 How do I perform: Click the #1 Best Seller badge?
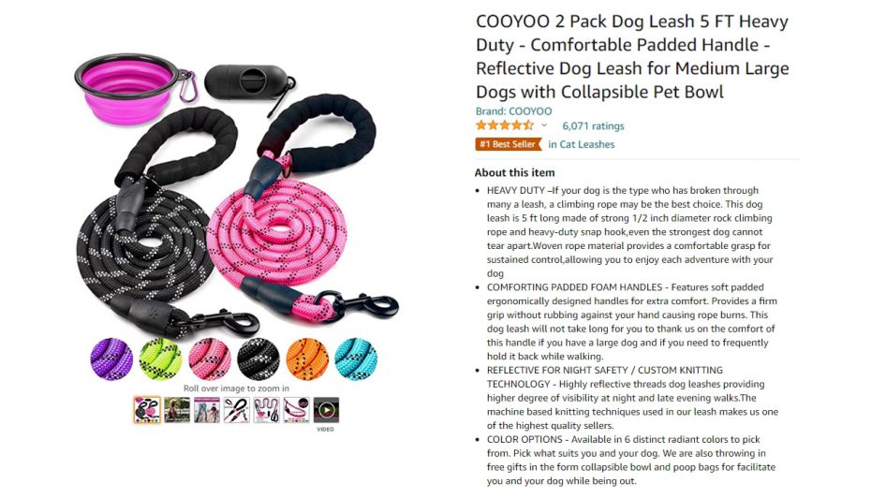[x=508, y=144]
